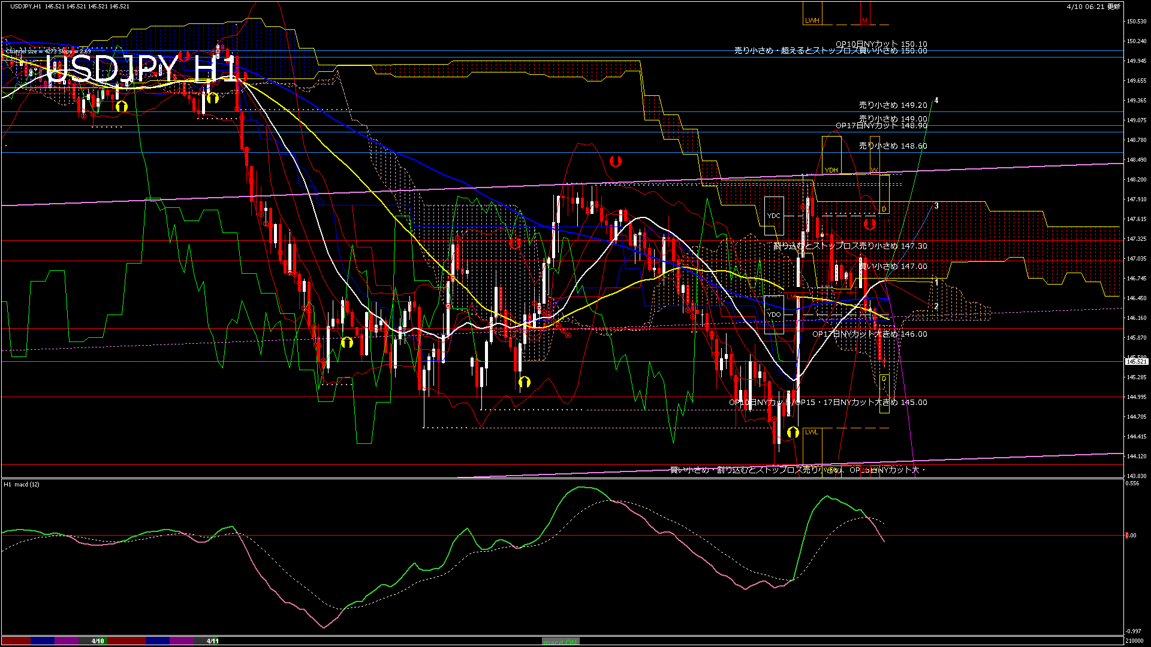The image size is (1151, 647).
Task: Click the yellow up arrow beside the LWL label
Action: pos(793,432)
